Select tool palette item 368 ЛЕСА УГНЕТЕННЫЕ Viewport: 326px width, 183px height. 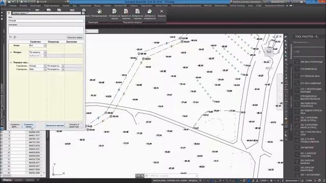pyautogui.click(x=309, y=62)
